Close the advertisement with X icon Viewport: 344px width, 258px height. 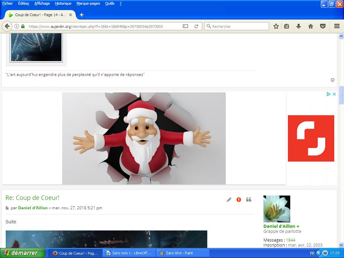click(x=334, y=94)
